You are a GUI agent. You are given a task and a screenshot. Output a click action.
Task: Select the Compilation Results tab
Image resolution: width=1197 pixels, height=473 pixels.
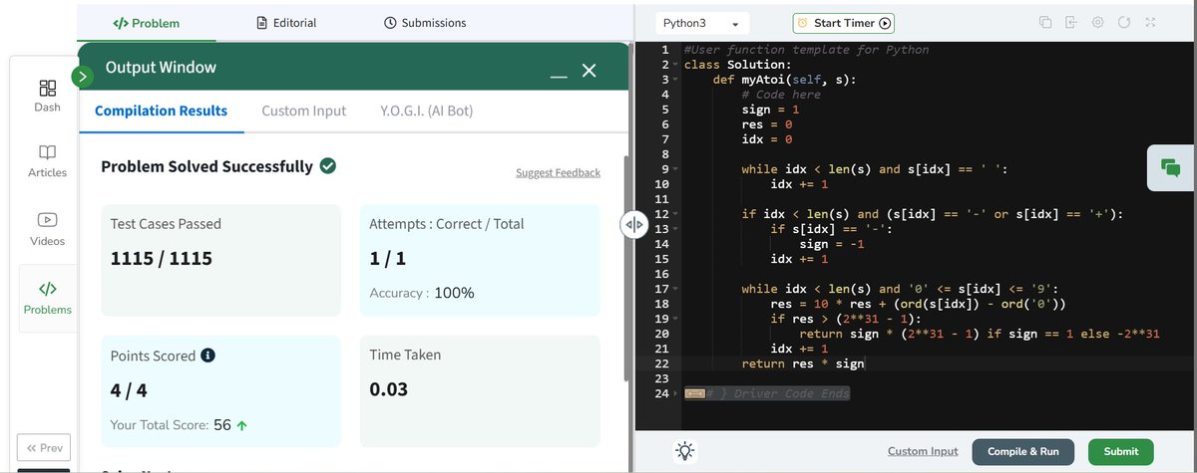pyautogui.click(x=161, y=111)
